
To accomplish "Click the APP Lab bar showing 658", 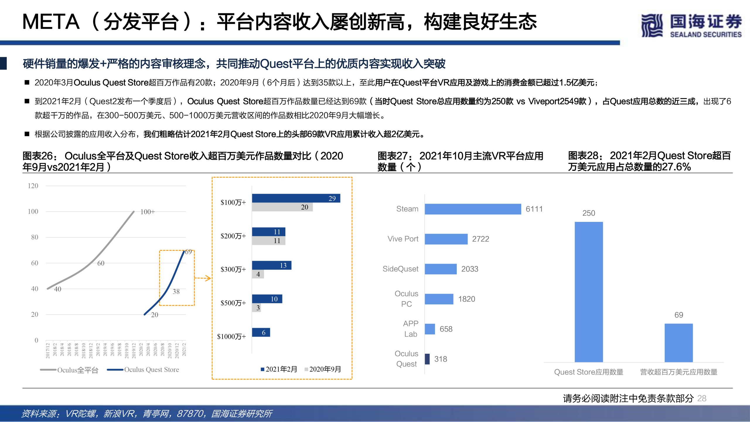I will [x=430, y=329].
